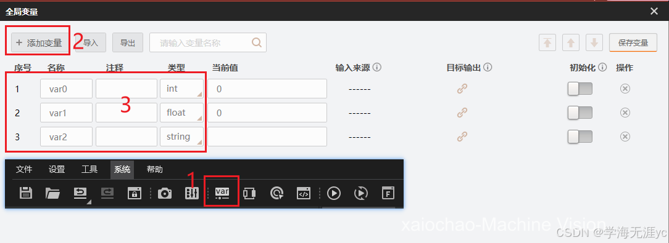Click the comment field for var0
Viewport: 669px width, 243px height.
pos(127,89)
